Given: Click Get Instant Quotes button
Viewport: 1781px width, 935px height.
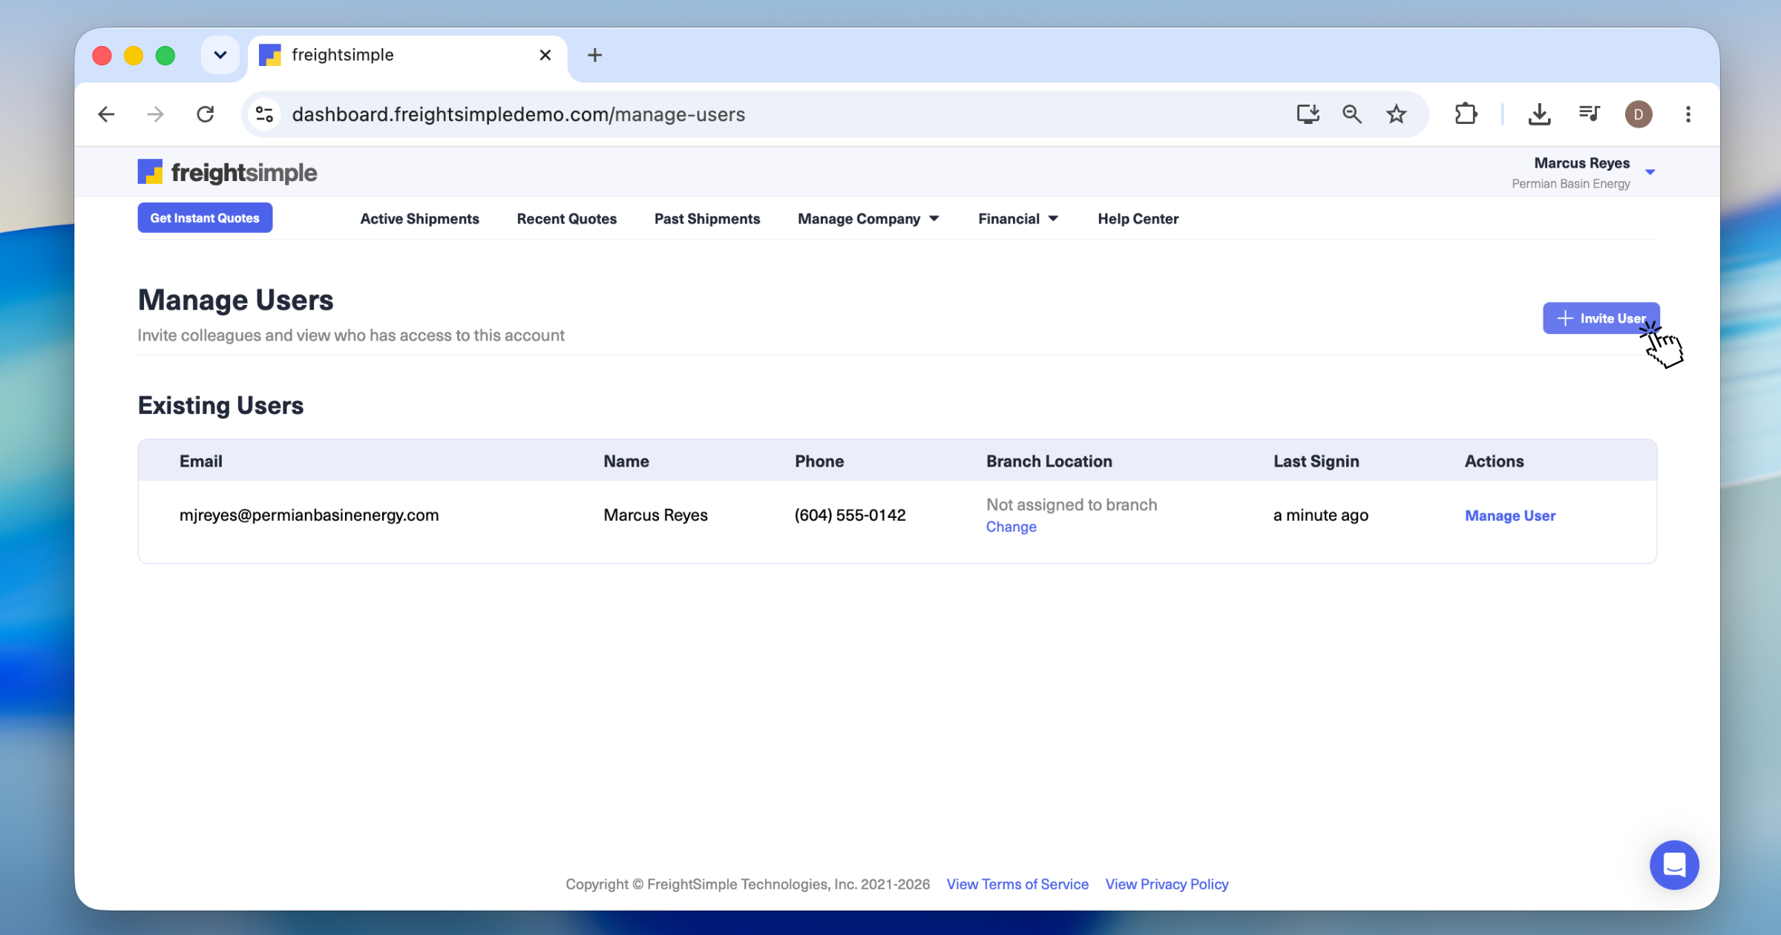Looking at the screenshot, I should pos(205,217).
